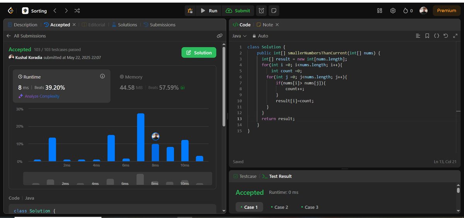
Task: Format code with the braces icon
Action: 437,36
